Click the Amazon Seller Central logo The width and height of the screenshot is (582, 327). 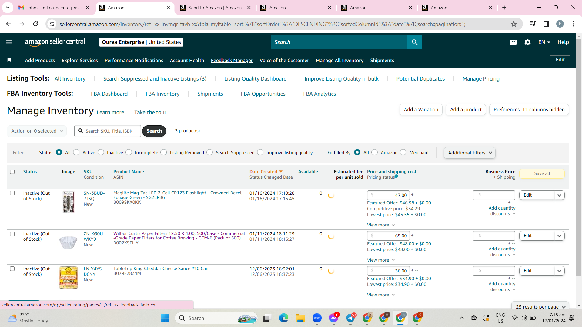pos(55,42)
